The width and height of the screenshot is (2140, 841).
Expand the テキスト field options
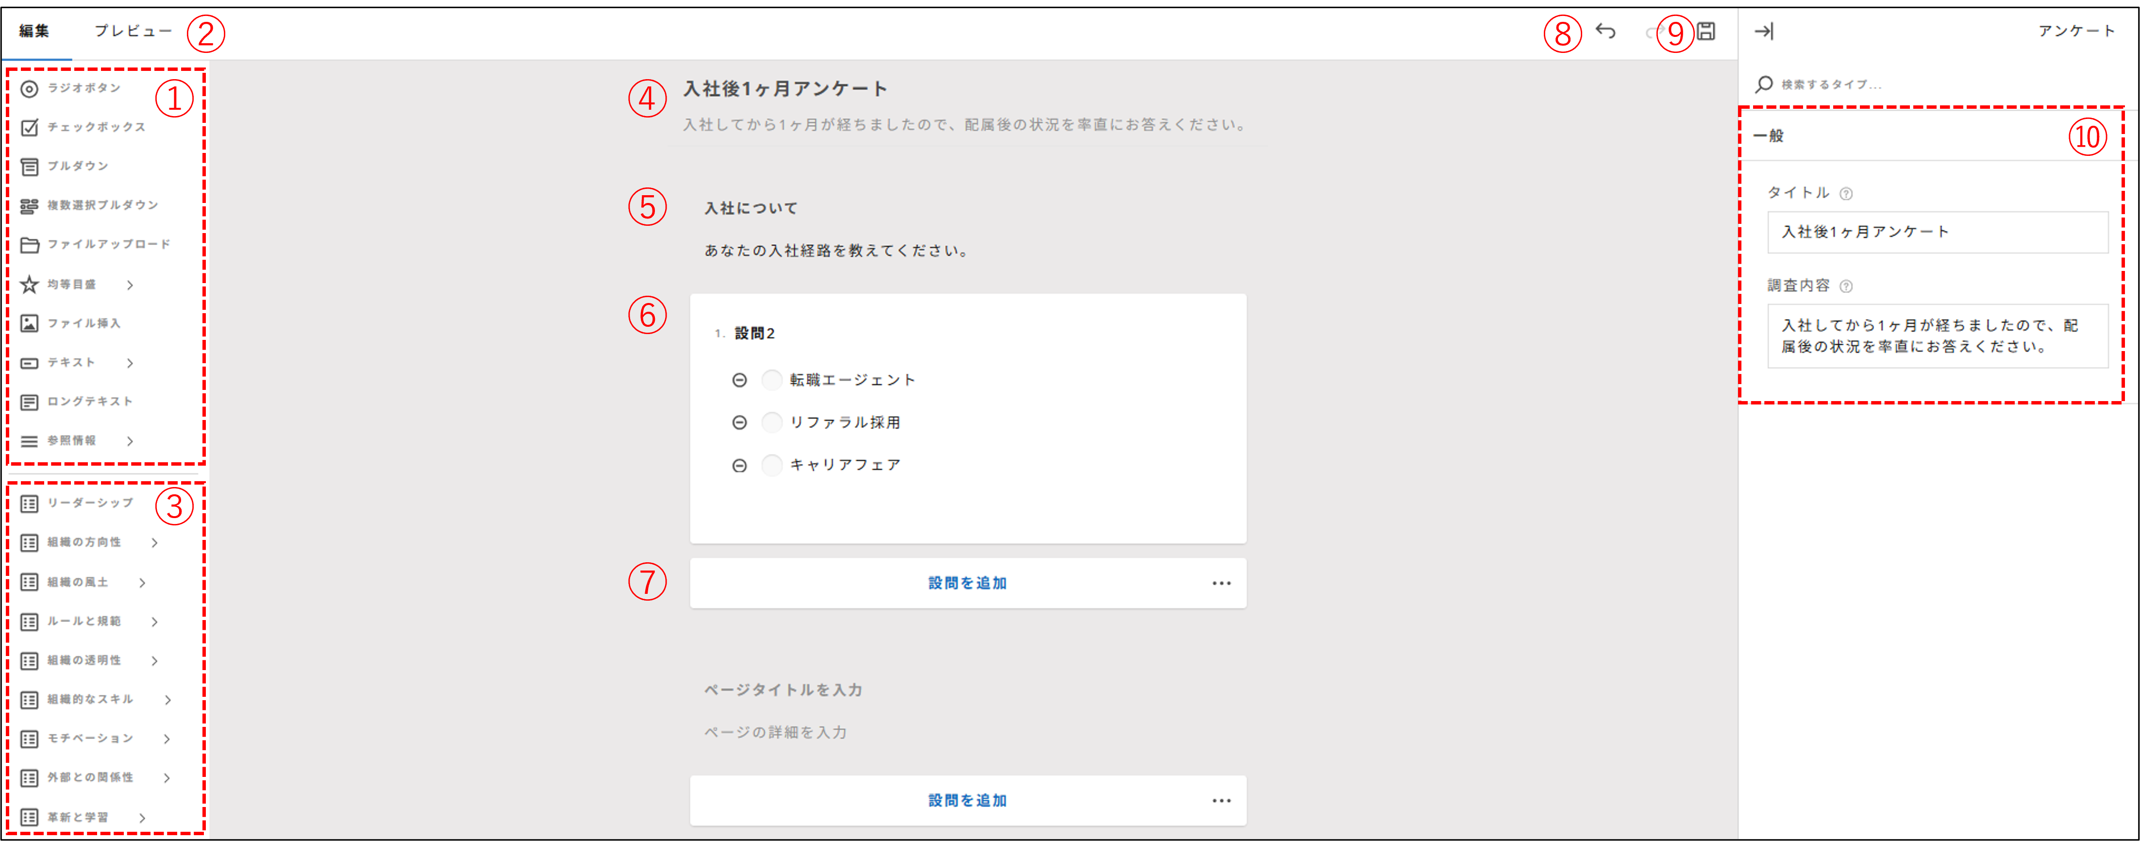[131, 362]
